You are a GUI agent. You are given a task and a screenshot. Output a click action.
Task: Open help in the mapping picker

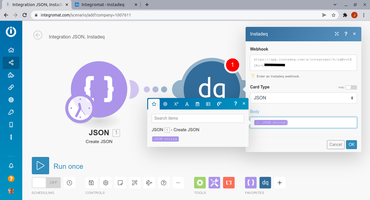(235, 104)
